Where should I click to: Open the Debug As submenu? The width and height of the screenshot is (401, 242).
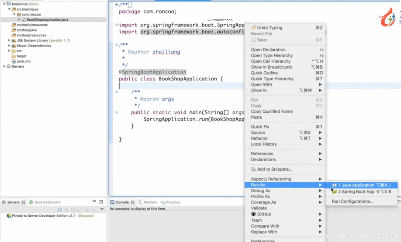(x=285, y=191)
